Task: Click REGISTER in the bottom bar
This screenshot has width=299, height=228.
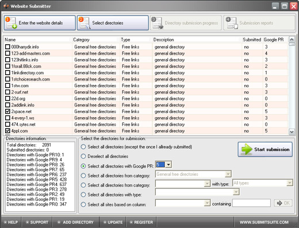Action: [x=141, y=222]
